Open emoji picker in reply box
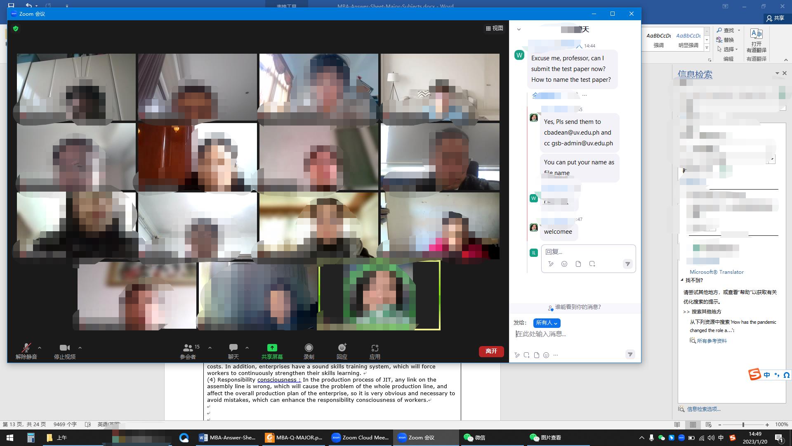Screen dimensions: 792x446 tap(564, 264)
